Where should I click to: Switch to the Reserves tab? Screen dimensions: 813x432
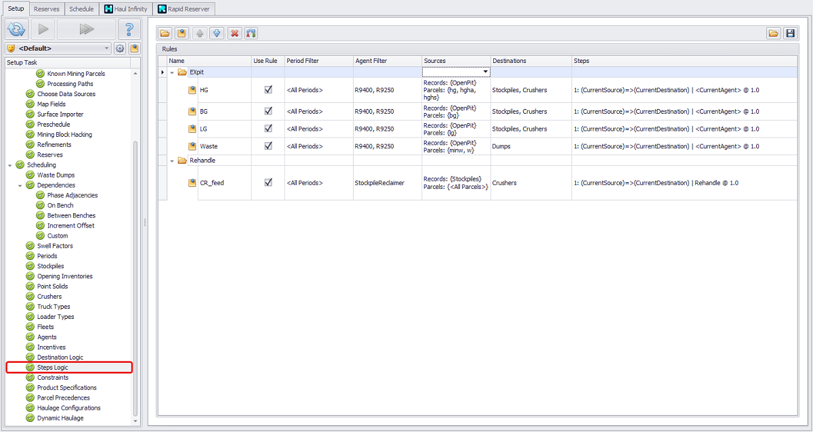pyautogui.click(x=47, y=9)
